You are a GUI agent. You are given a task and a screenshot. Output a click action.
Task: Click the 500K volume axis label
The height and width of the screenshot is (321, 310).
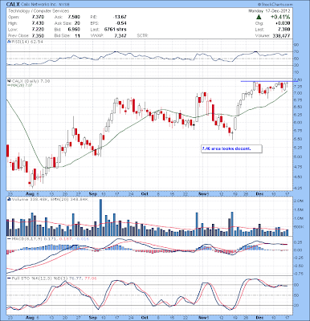click(300, 227)
